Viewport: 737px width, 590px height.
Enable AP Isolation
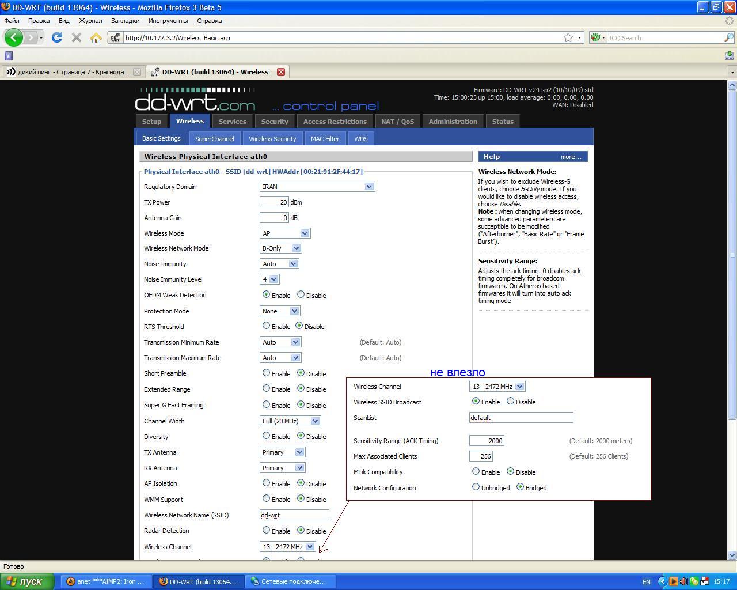tap(266, 483)
